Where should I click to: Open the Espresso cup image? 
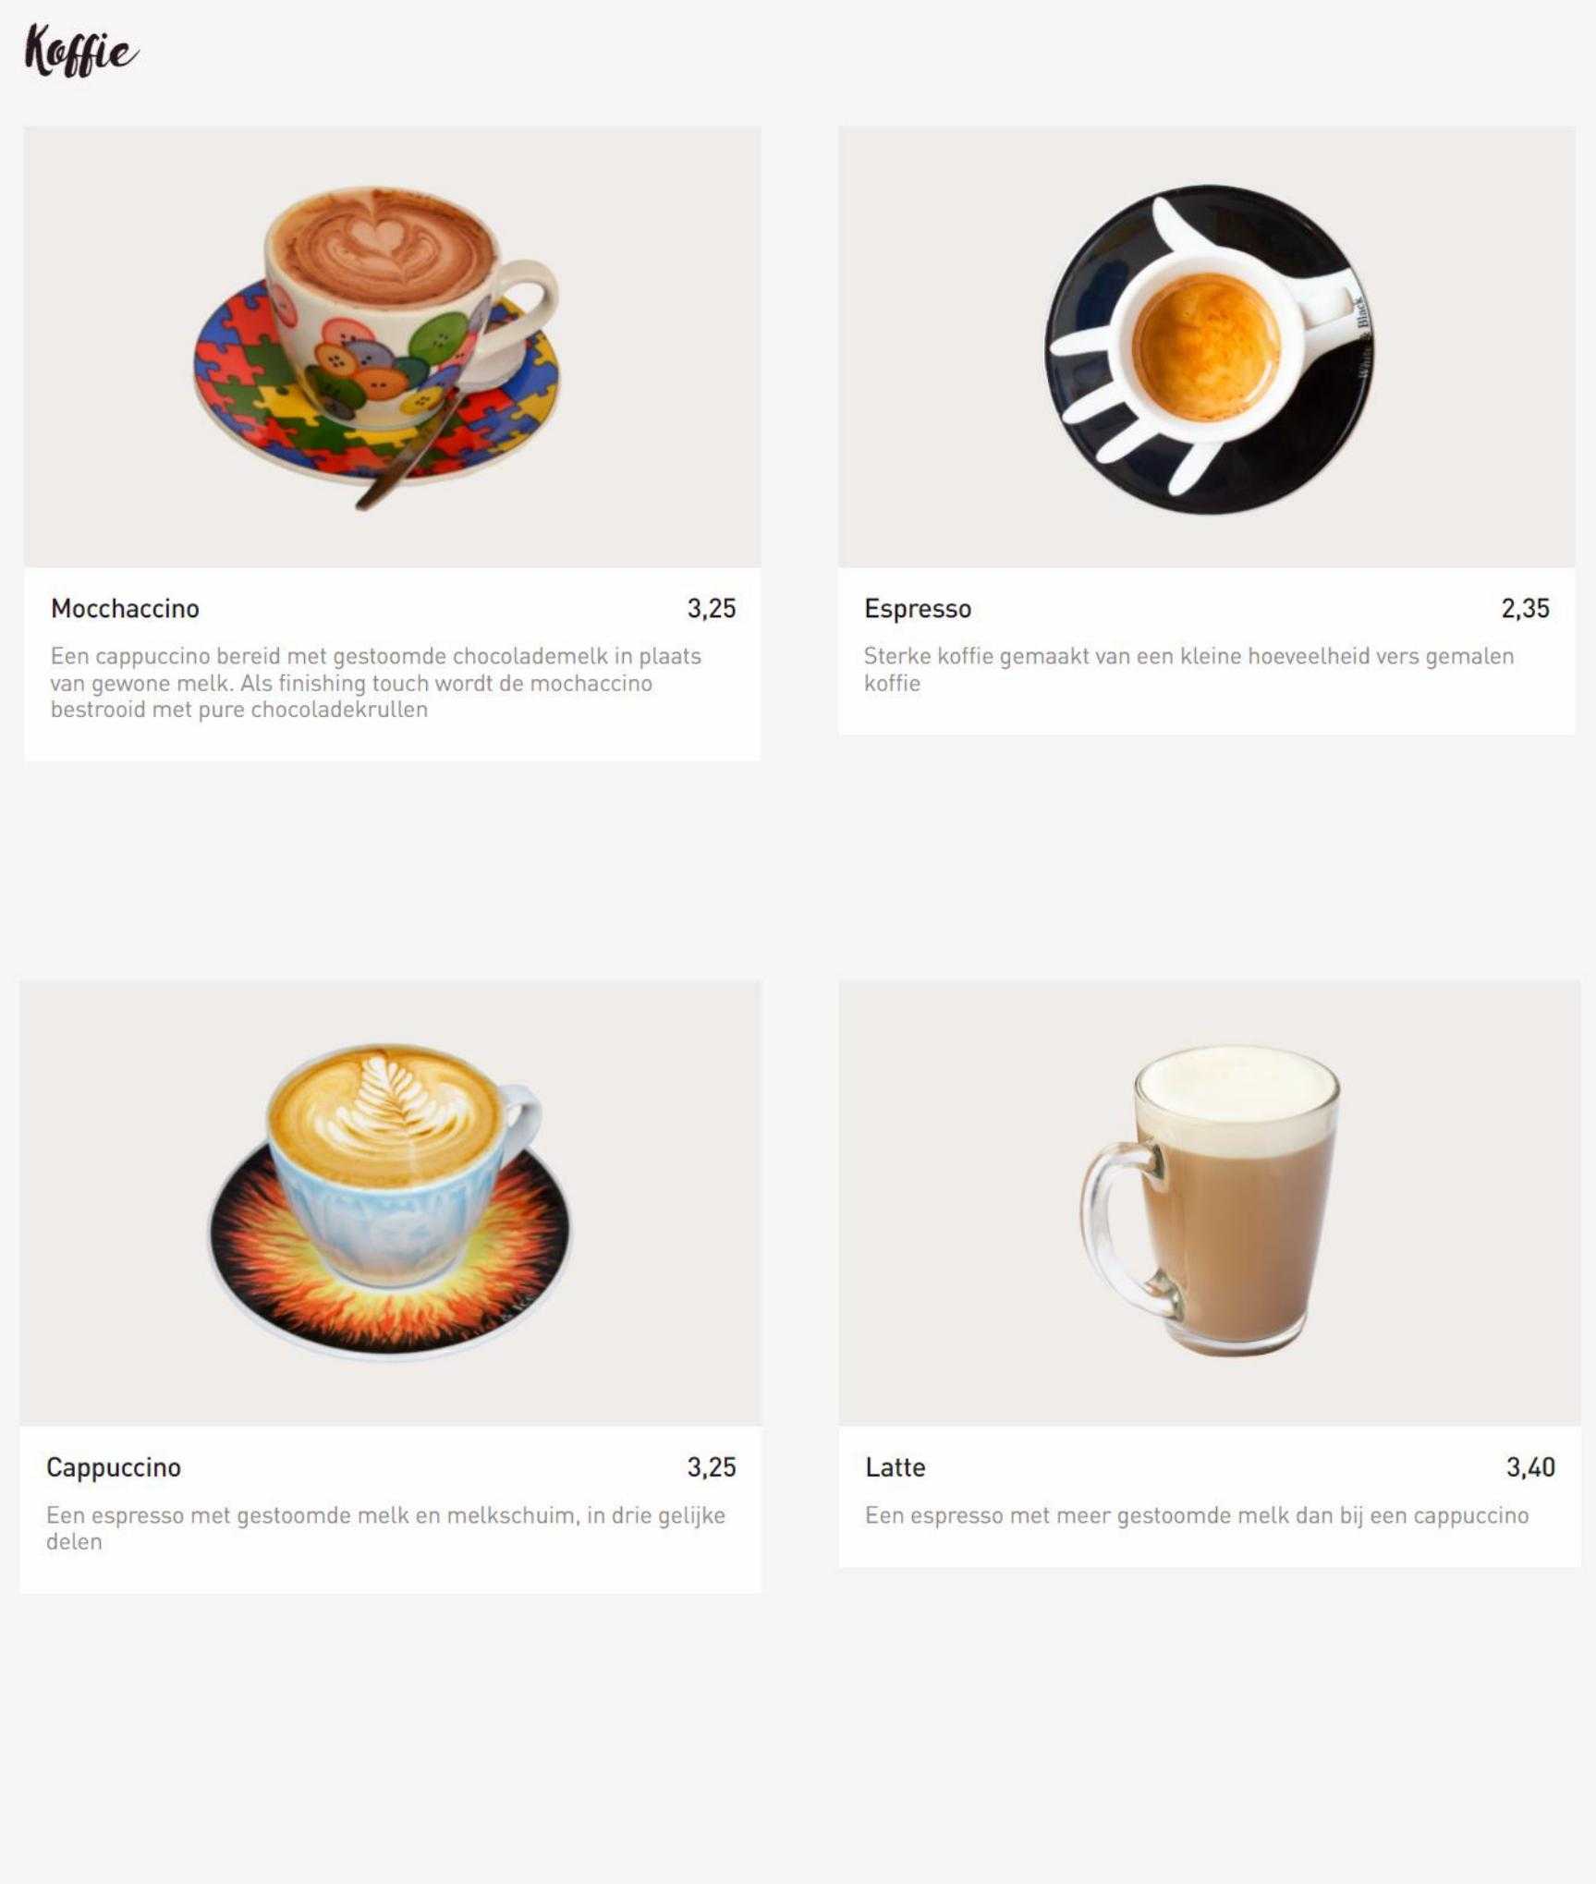pos(1206,346)
